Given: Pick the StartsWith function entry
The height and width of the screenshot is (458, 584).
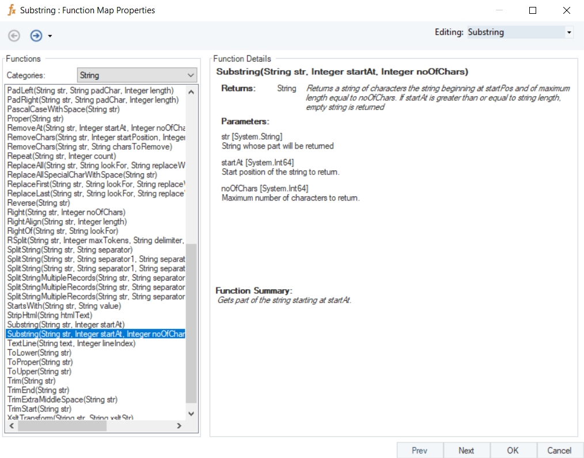Looking at the screenshot, I should [x=64, y=306].
